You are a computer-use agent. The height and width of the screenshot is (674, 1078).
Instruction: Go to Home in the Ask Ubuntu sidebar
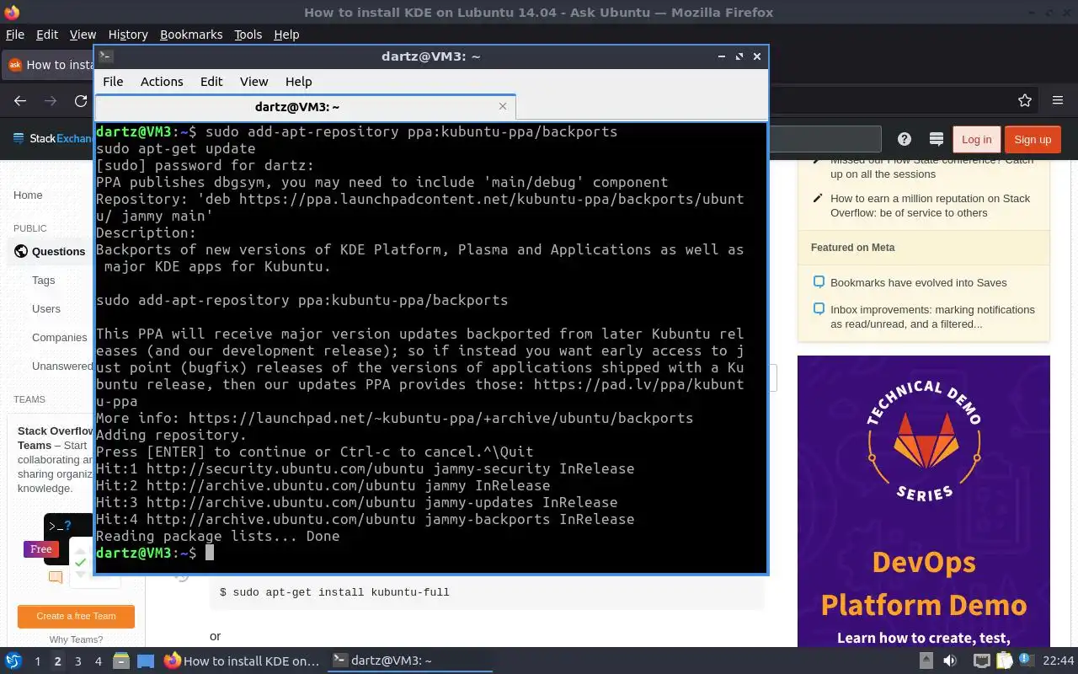(x=28, y=195)
